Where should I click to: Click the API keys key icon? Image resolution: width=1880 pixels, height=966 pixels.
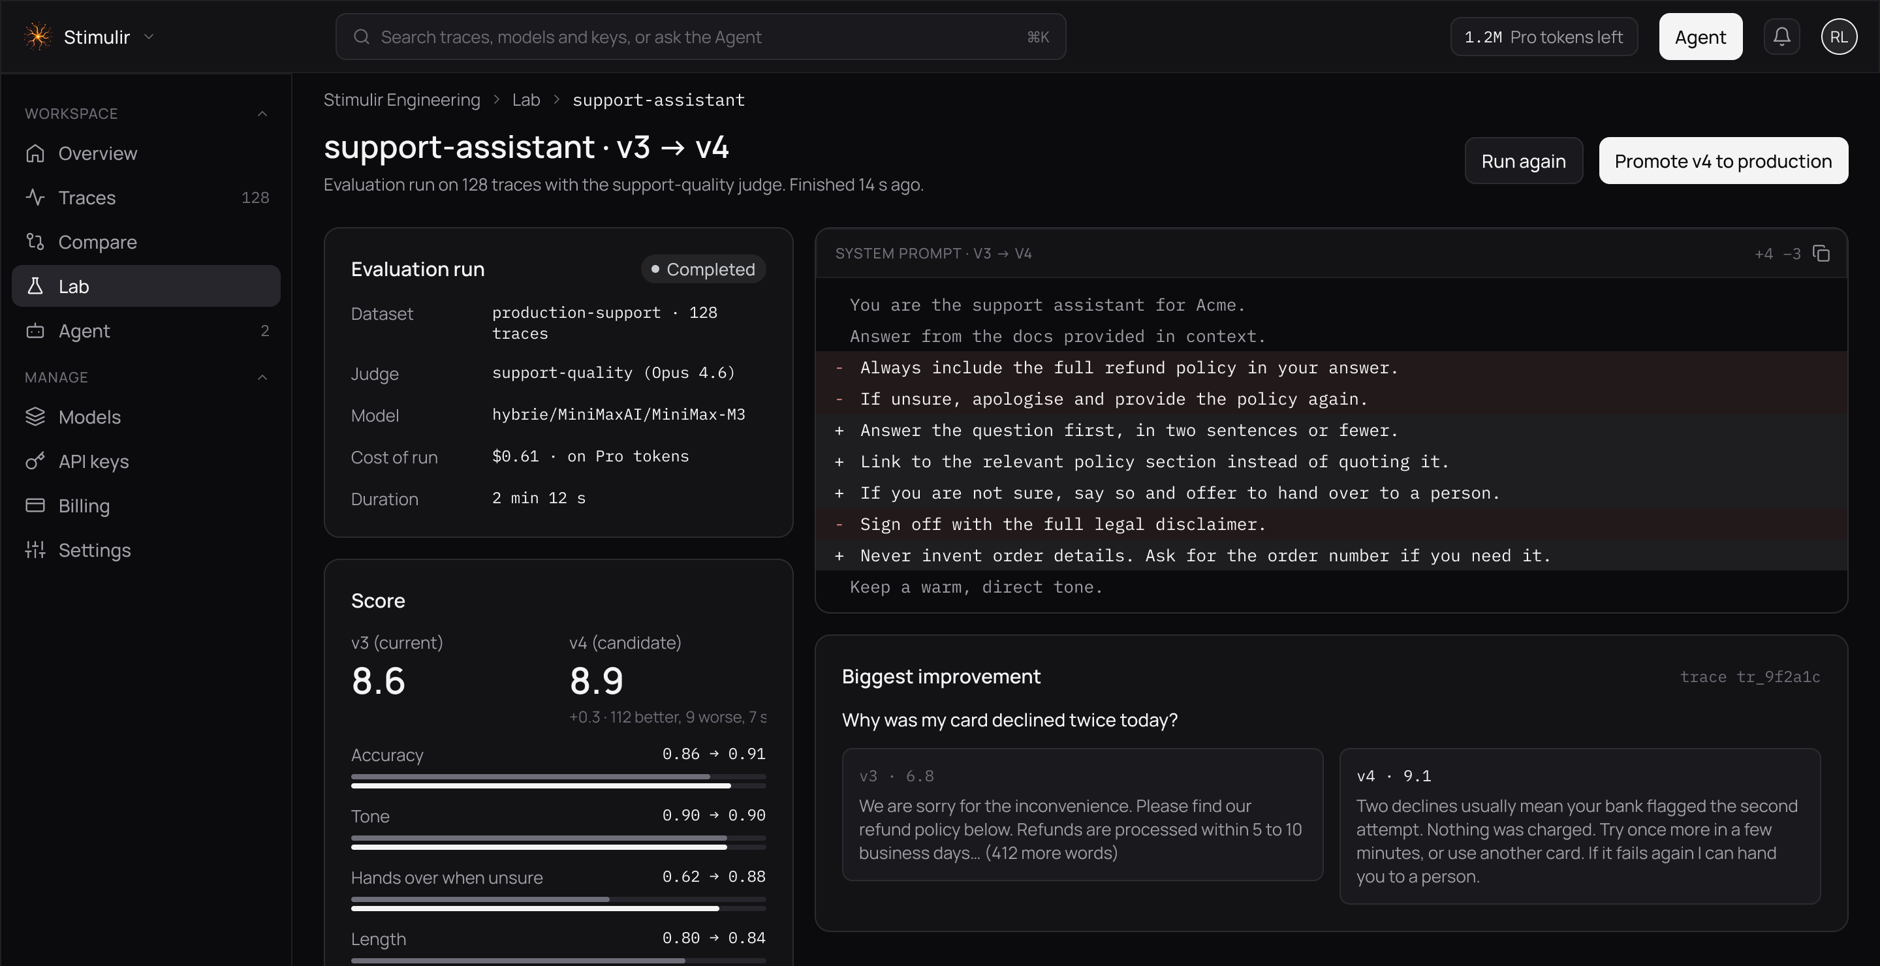[x=35, y=461]
